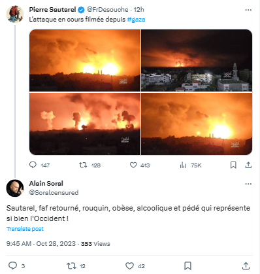Open Alain Soral's profile picture
The height and width of the screenshot is (274, 260).
pos(15,188)
